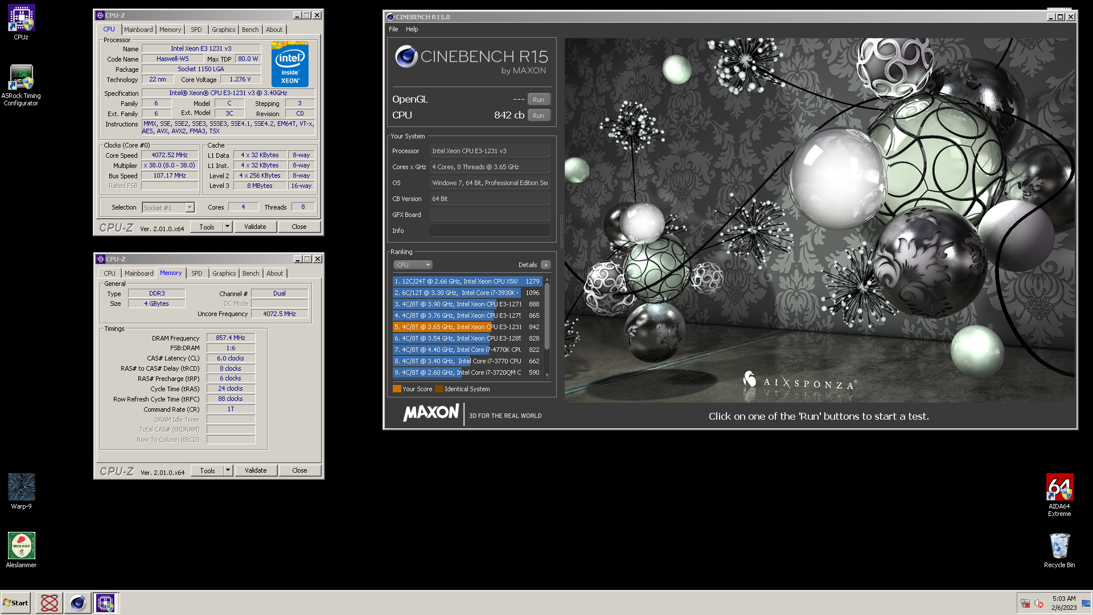
Task: Open the Bench tab in lower CPU-Z window
Action: [251, 273]
